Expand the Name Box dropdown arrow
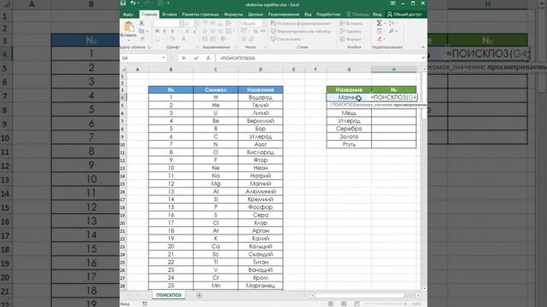Viewport: 547px width, 307px height. pyautogui.click(x=163, y=58)
